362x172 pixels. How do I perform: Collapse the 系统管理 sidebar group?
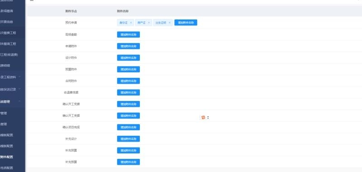coord(19,101)
